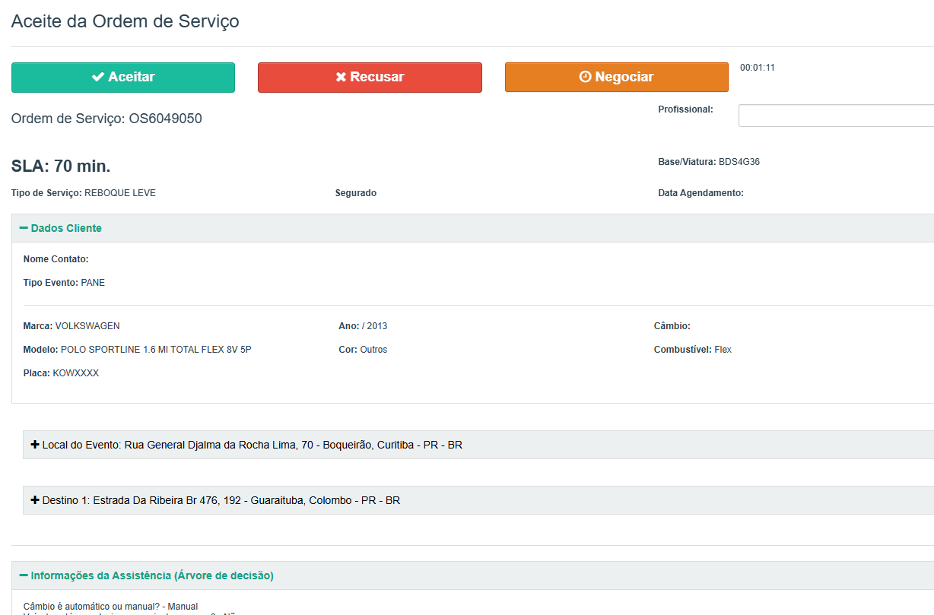Screen dimensions: 934x615
Task: Click the plate value KOWXXXX
Action: pos(75,373)
